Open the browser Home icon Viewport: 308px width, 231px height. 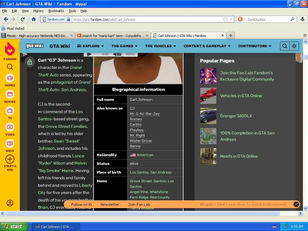pos(34,19)
